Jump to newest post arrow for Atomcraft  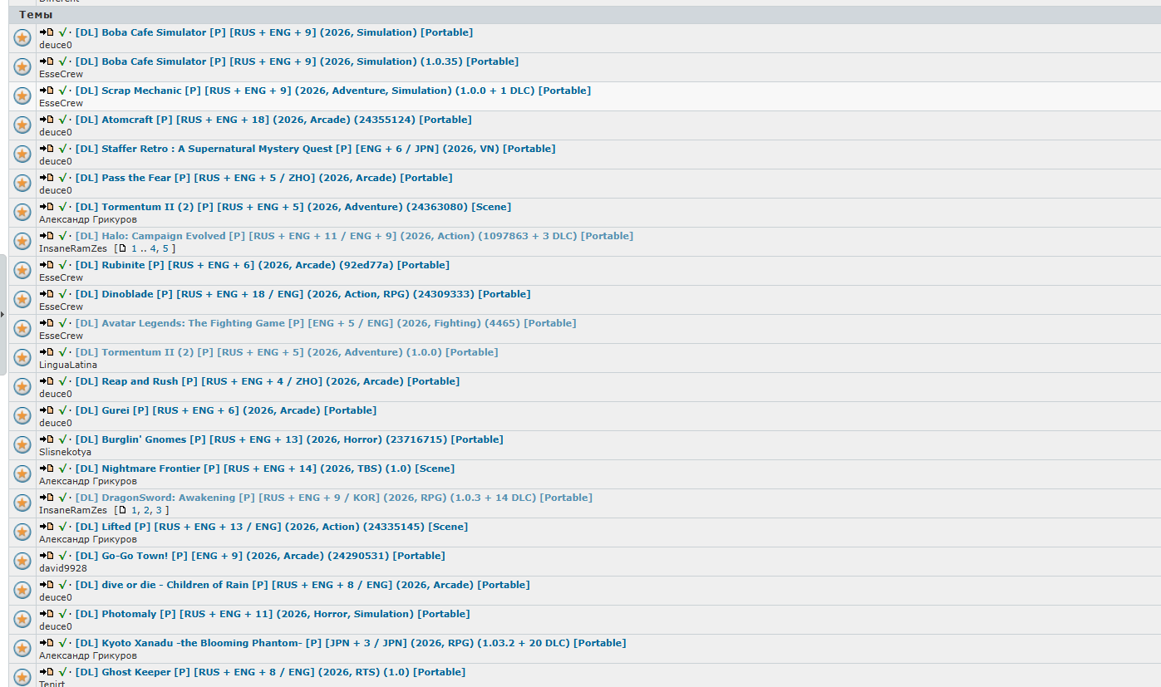click(47, 119)
